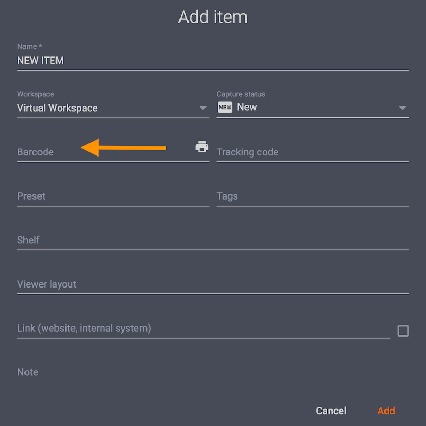Click the New capture status value
This screenshot has width=426, height=426.
[247, 107]
